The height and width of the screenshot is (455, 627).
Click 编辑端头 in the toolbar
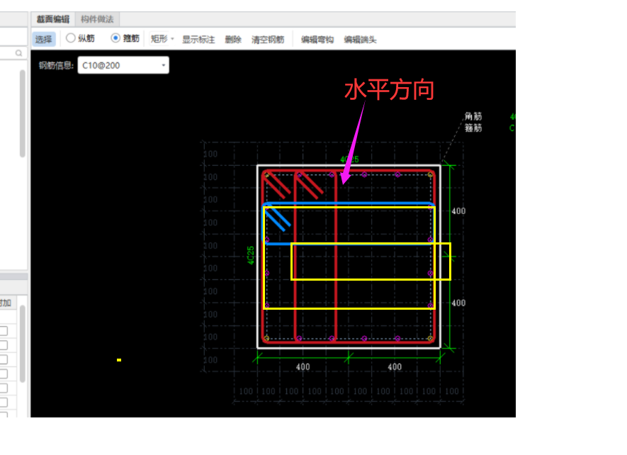[x=361, y=40]
